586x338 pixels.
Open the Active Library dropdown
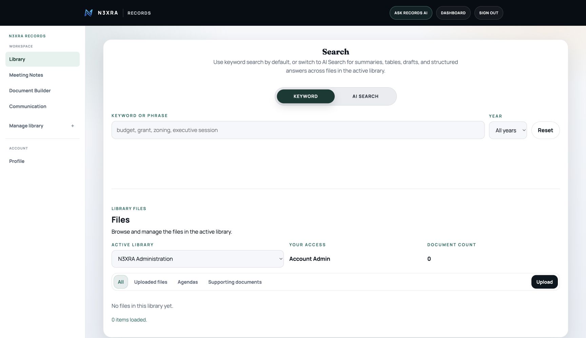pos(197,259)
